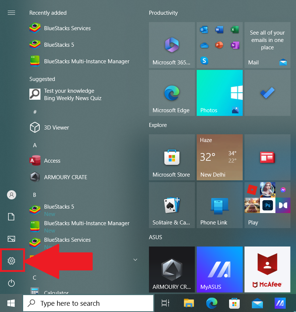Open the New Delhi weather tile
296x312 pixels.
pyautogui.click(x=220, y=157)
